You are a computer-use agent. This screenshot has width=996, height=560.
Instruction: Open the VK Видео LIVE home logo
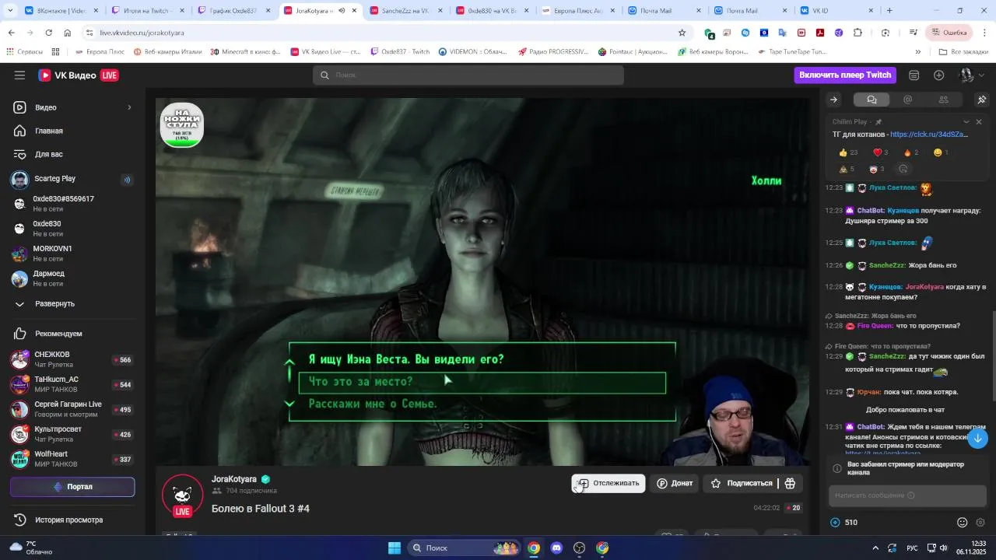(79, 75)
